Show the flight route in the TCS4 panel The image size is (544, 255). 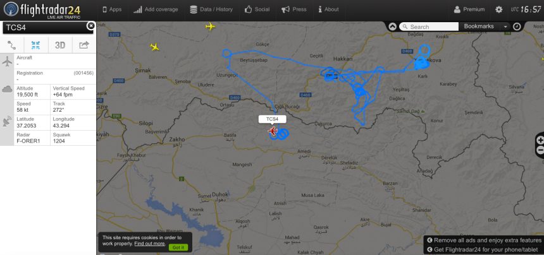click(12, 45)
